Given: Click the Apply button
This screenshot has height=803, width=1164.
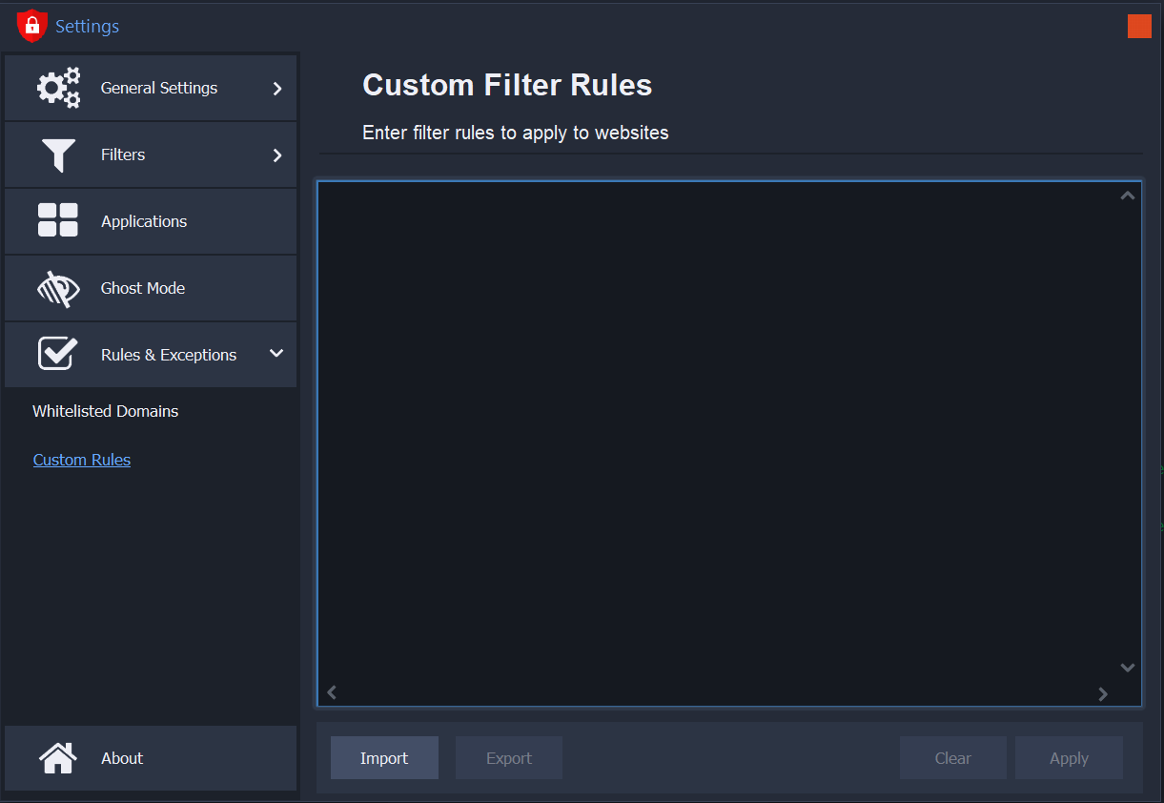Looking at the screenshot, I should pyautogui.click(x=1069, y=758).
